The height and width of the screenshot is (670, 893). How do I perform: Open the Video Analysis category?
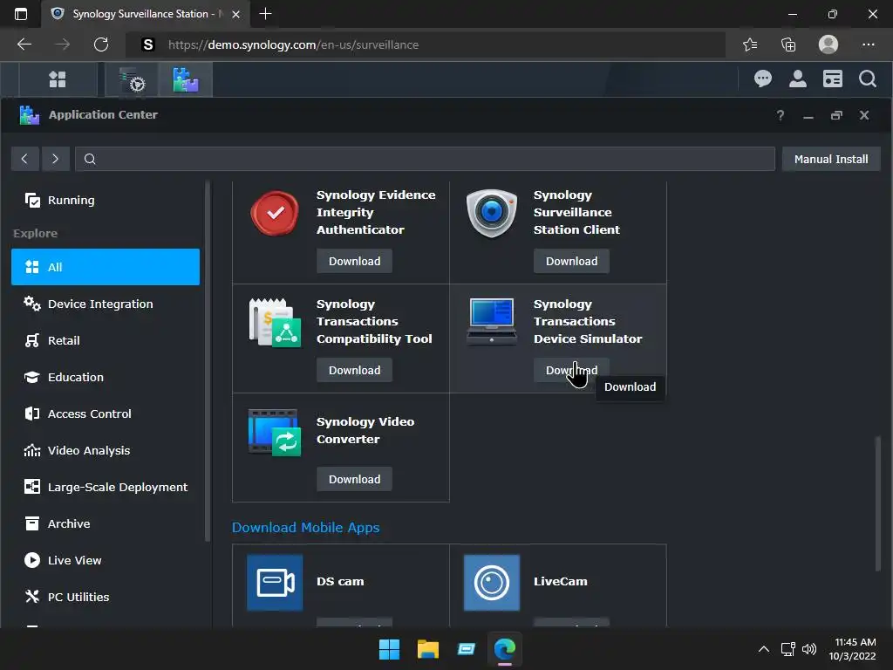[106, 450]
